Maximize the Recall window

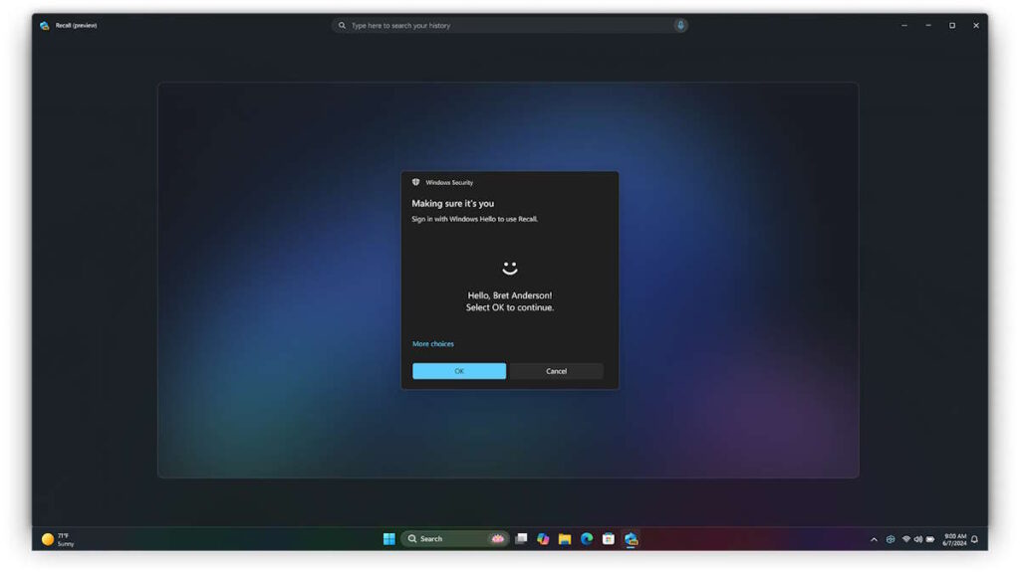click(x=951, y=25)
